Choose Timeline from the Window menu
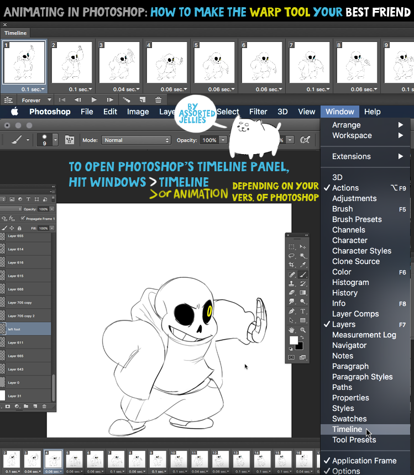414x475 pixels. click(x=365, y=429)
